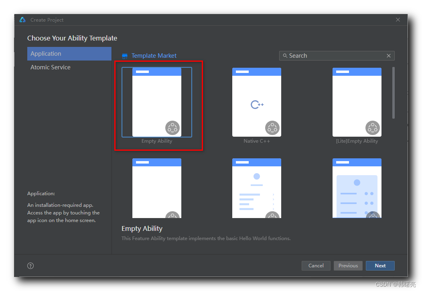
Task: Open the Template Market link
Action: (154, 56)
